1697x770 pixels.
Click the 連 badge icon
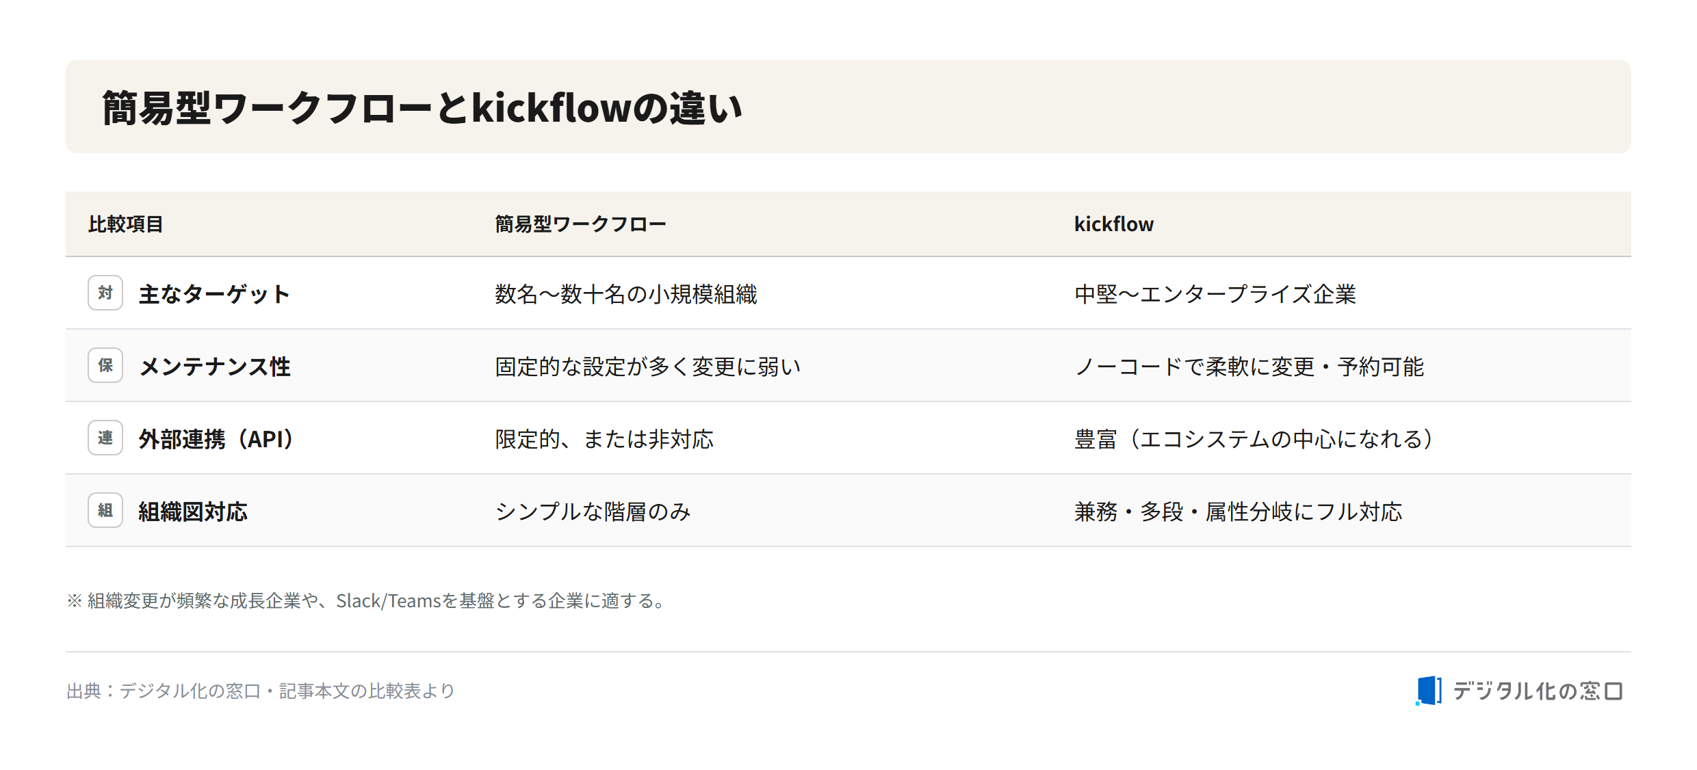[105, 438]
